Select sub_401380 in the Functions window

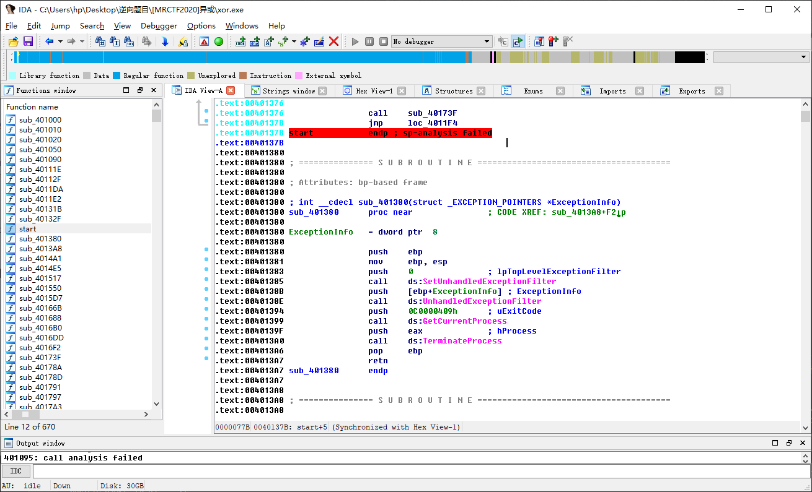coord(40,239)
